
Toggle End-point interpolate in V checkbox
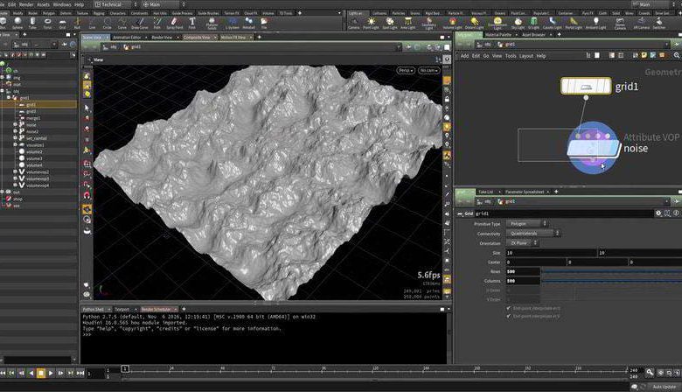(x=510, y=315)
